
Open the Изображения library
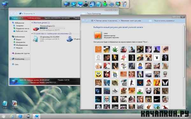point(22,45)
